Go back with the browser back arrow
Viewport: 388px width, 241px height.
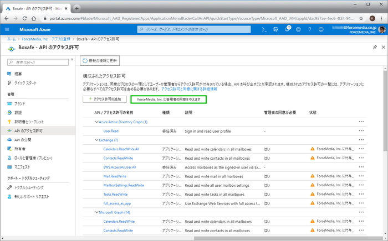tap(7, 18)
